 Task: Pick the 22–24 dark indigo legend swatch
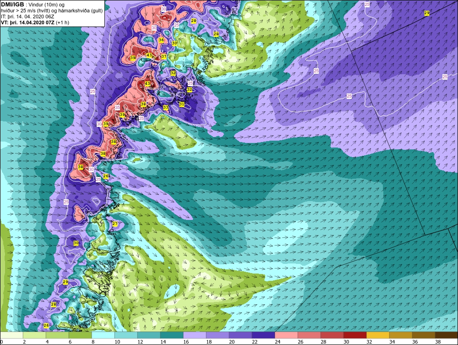click(x=263, y=335)
